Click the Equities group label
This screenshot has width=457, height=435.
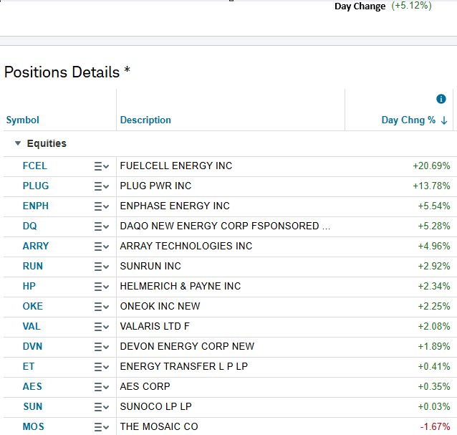47,143
